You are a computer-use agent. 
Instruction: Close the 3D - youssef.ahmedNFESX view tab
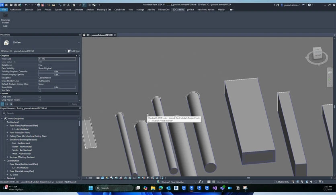[115, 35]
